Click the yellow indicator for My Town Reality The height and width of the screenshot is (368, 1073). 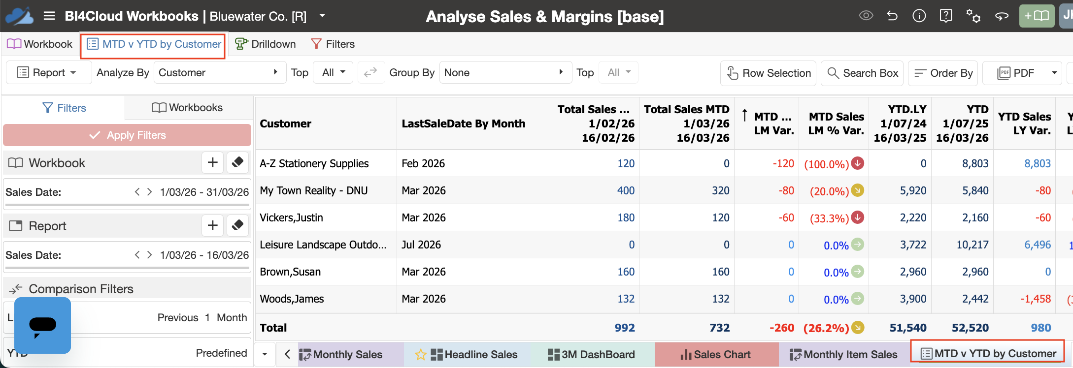pos(858,190)
